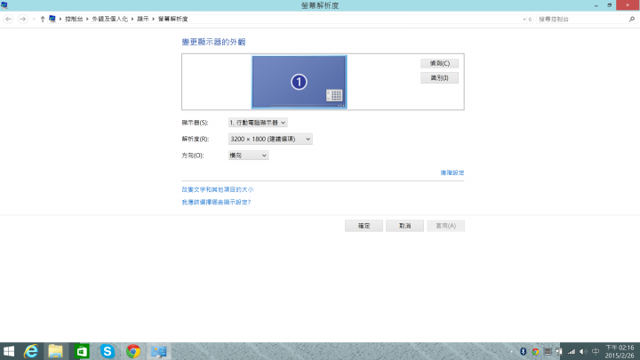This screenshot has width=640, height=360.
Task: Click the 取消 cancel button
Action: pos(405,226)
